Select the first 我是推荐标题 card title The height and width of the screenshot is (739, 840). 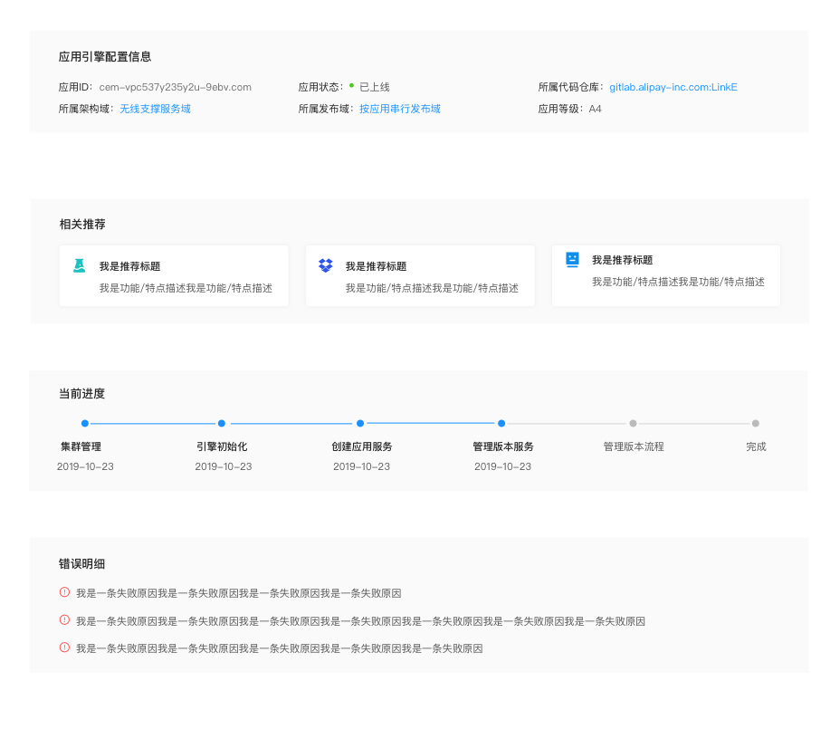[131, 265]
